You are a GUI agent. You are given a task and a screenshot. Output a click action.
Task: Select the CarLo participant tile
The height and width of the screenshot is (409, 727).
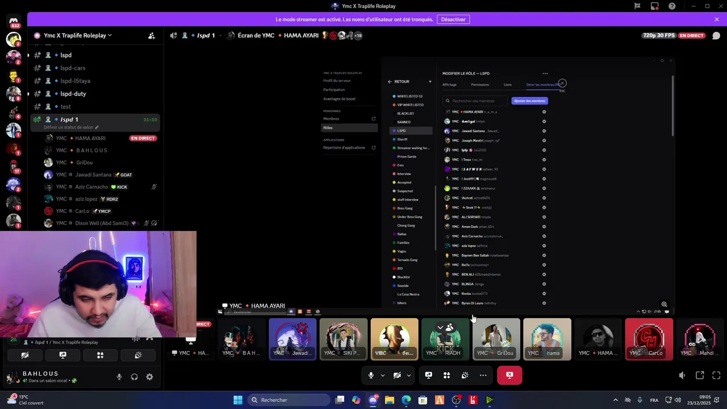pos(649,339)
